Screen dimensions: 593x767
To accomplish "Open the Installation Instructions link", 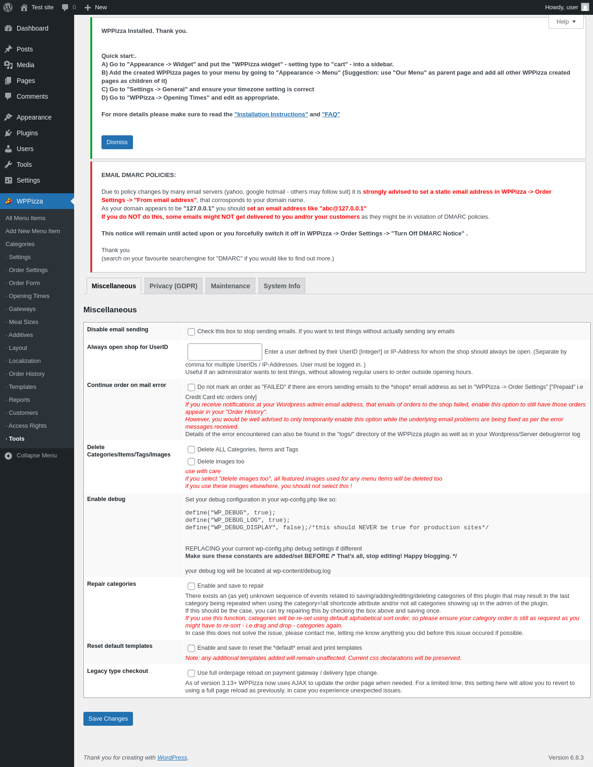I will point(271,114).
